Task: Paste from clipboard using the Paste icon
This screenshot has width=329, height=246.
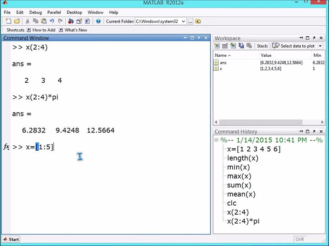Action: (x=44, y=21)
